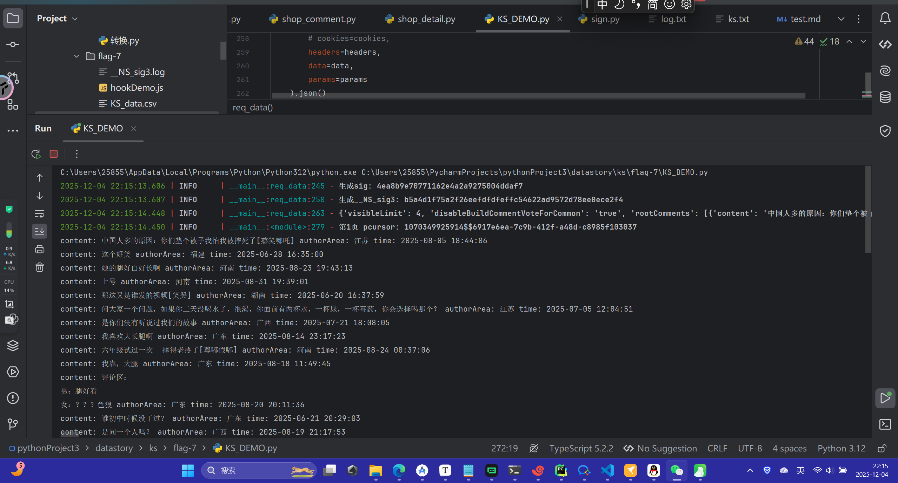Open the Commit tool window

pos(13,45)
